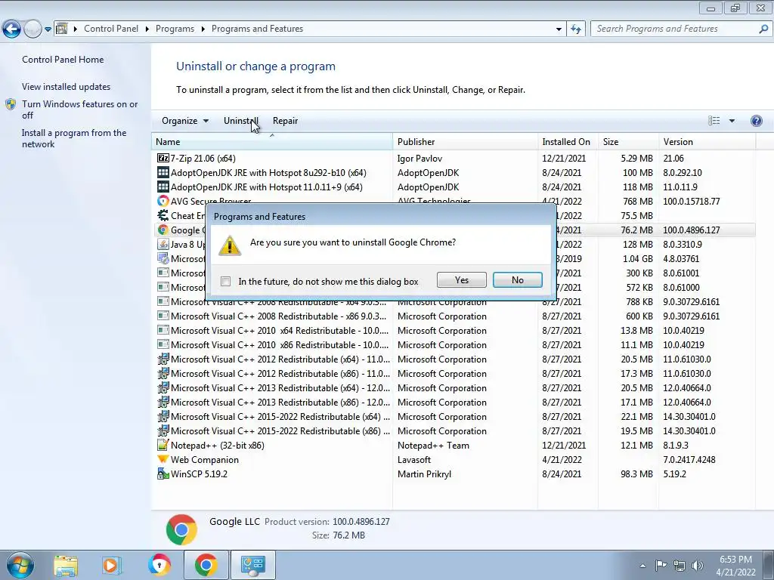Select Microsoft Visual C++ 2013 Redistributable (x86)
This screenshot has height=580, width=774.
(x=454, y=402)
